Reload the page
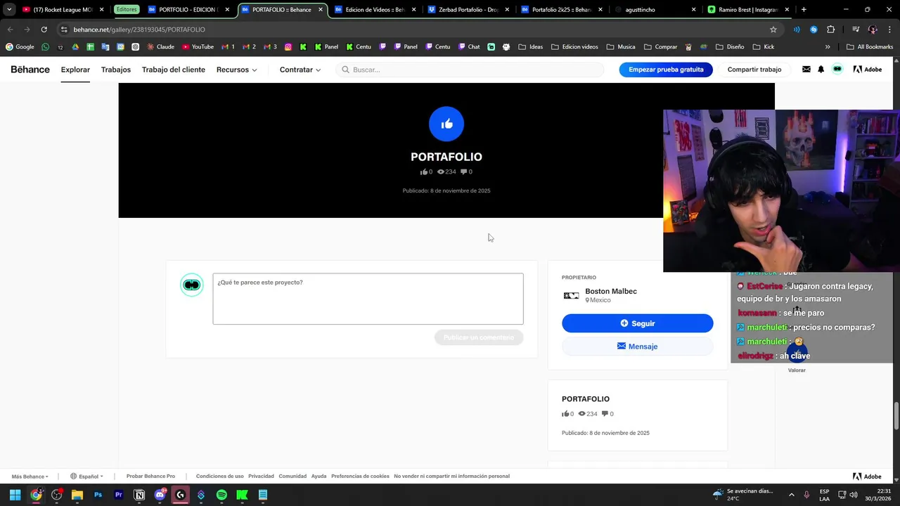The width and height of the screenshot is (900, 506). (x=44, y=30)
